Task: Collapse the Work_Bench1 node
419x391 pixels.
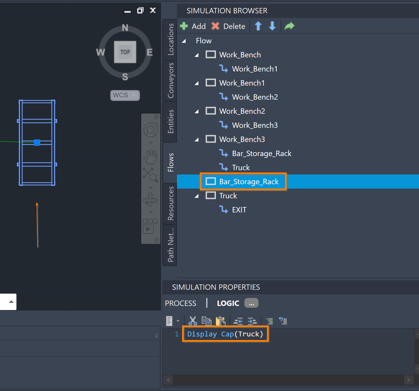Action: (x=197, y=83)
